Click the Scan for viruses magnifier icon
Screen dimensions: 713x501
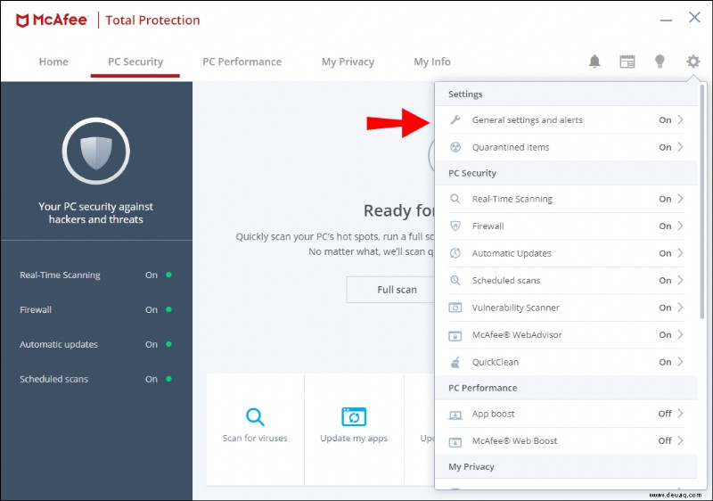[x=255, y=416]
